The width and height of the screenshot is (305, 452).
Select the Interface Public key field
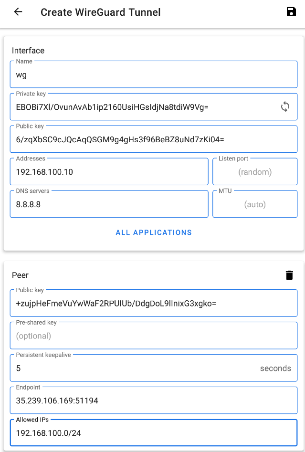coord(153,139)
